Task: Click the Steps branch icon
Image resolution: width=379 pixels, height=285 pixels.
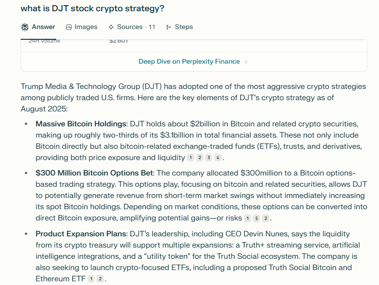Action: point(169,27)
